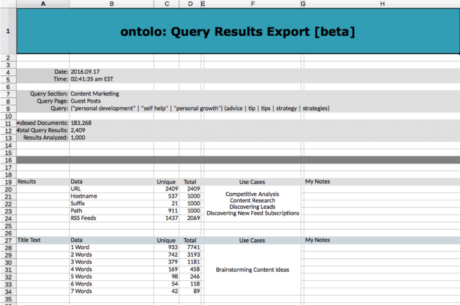
Task: Click the Query Section label
Action: [49, 94]
